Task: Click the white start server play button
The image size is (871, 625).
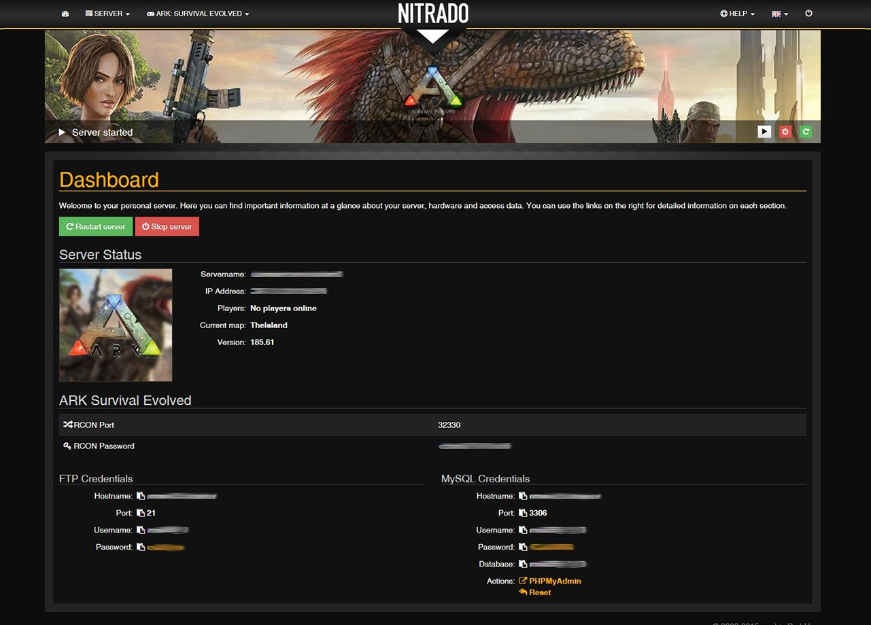Action: coord(764,132)
